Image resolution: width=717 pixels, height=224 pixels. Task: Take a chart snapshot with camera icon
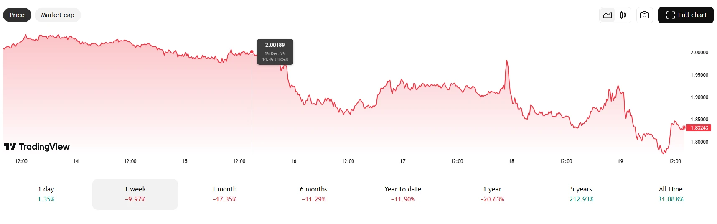(644, 15)
